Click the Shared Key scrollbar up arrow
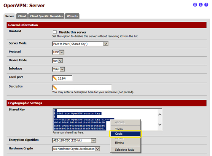Image resolution: width=212 pixels, height=156 pixels. point(160,115)
